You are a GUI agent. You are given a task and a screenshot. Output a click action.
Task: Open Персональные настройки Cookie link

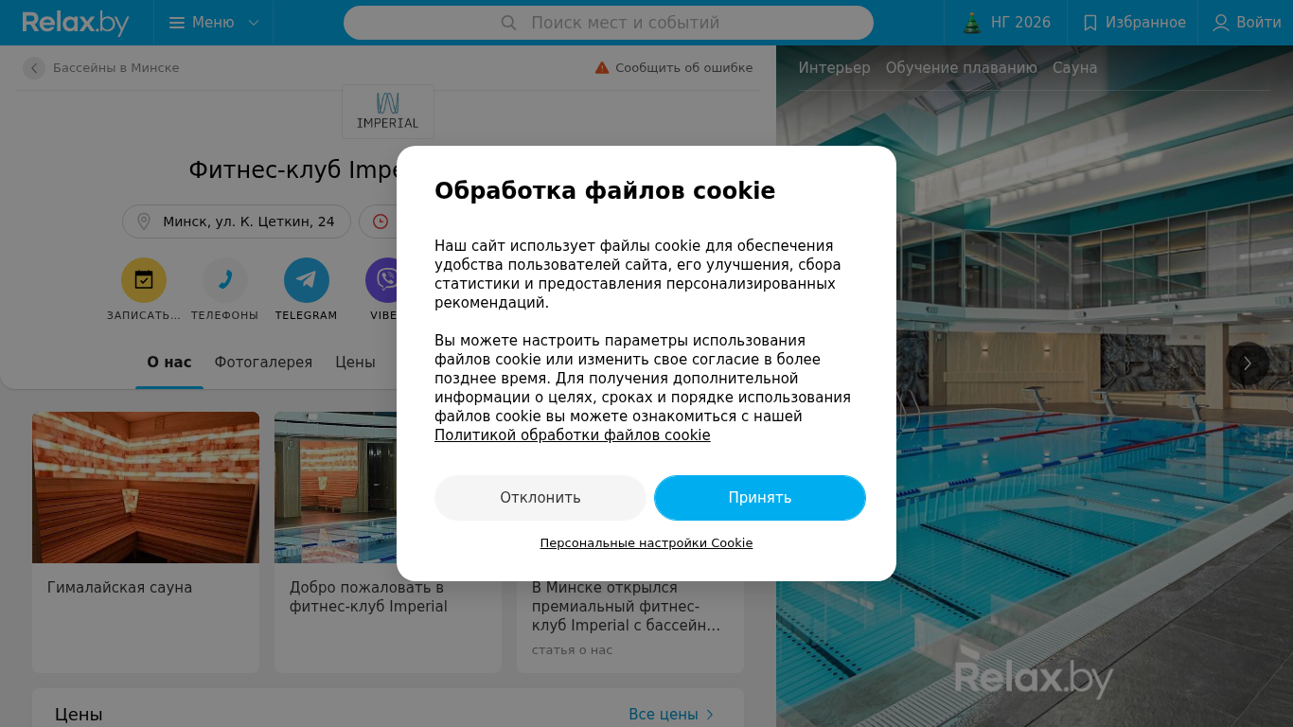point(646,543)
